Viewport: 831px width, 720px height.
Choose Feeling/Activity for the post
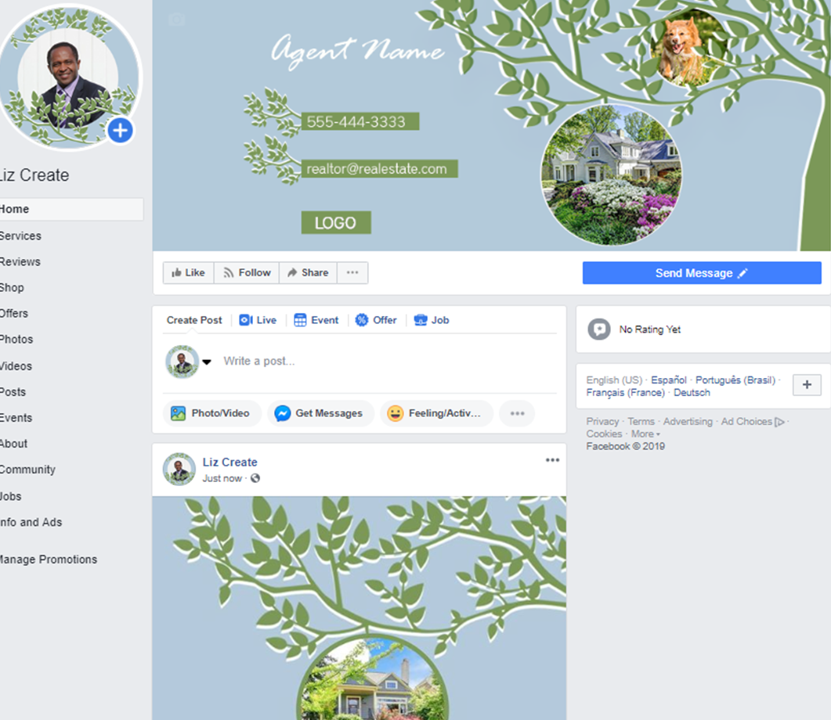pyautogui.click(x=436, y=413)
